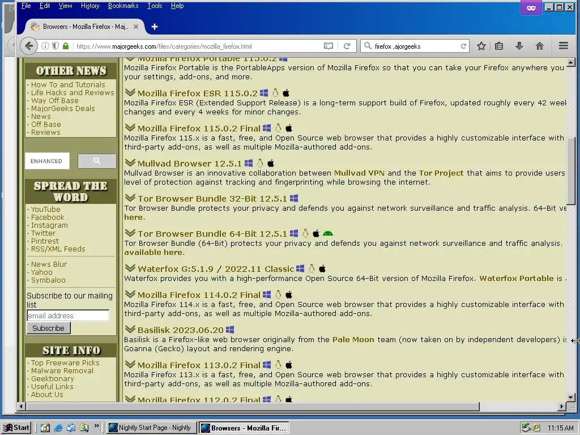580x435 pixels.
Task: Open the Malware Removal link
Action: pos(62,370)
